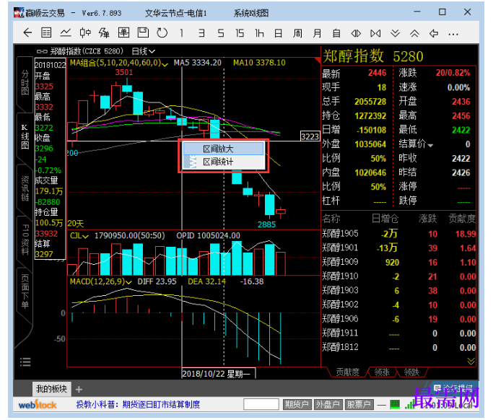Switch to the line trend chart icon
Viewport: 493px width, 420px height.
66,32
